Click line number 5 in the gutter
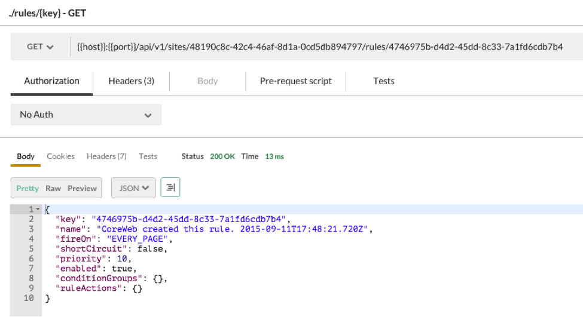Screen dimensions: 583x317 [x=31, y=249]
